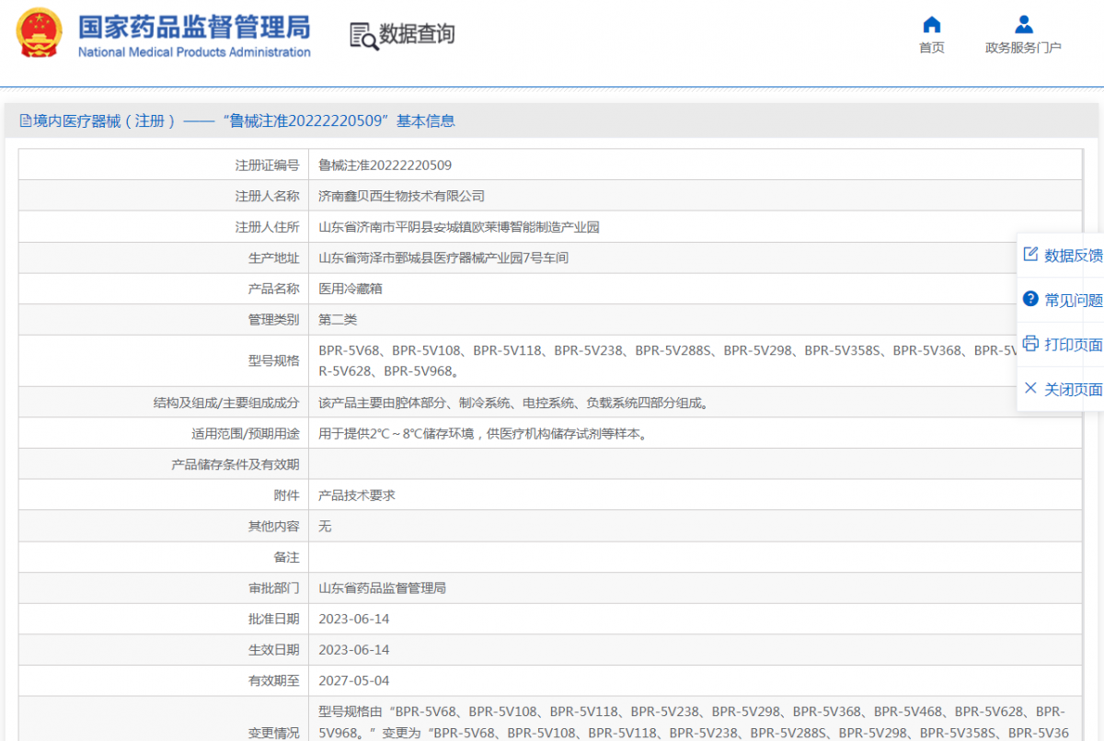Screen dimensions: 1104x741
Task: Click expiry date 2027-05-04
Action: 353,681
